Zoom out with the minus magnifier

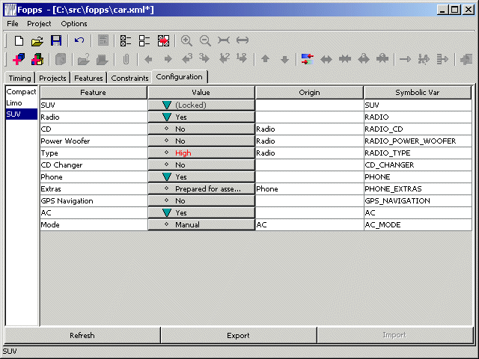click(205, 40)
